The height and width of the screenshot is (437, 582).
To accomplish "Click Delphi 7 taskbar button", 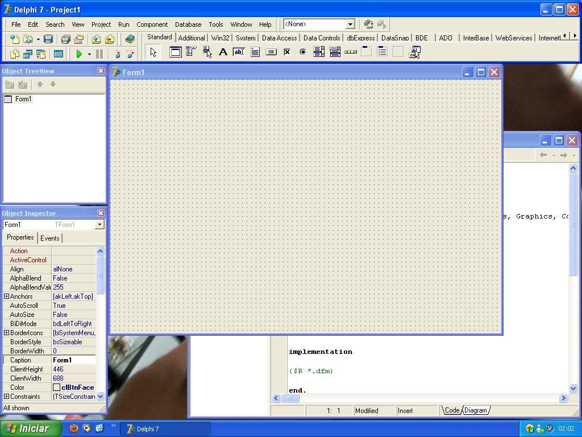I will 165,429.
